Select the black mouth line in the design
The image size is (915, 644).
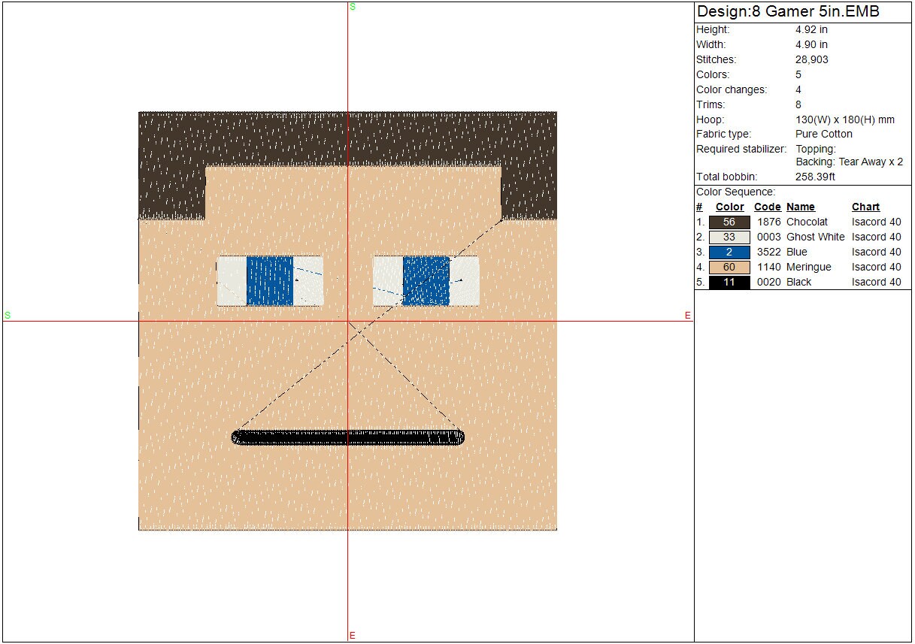pyautogui.click(x=347, y=437)
